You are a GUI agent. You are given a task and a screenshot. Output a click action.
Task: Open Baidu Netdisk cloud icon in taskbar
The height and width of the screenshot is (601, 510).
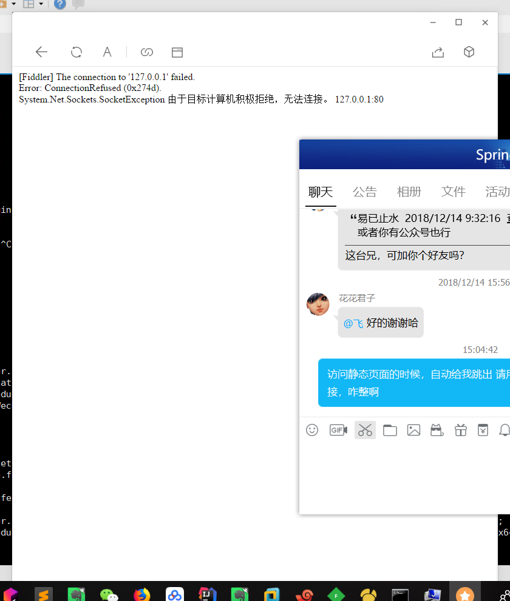tap(175, 594)
